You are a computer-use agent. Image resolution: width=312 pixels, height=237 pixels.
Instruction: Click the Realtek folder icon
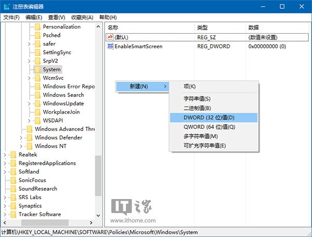pyautogui.click(x=14, y=155)
